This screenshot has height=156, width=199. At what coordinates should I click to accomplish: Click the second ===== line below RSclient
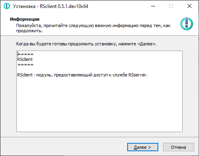pos(26,64)
